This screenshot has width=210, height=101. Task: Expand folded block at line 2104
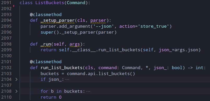[16, 80]
